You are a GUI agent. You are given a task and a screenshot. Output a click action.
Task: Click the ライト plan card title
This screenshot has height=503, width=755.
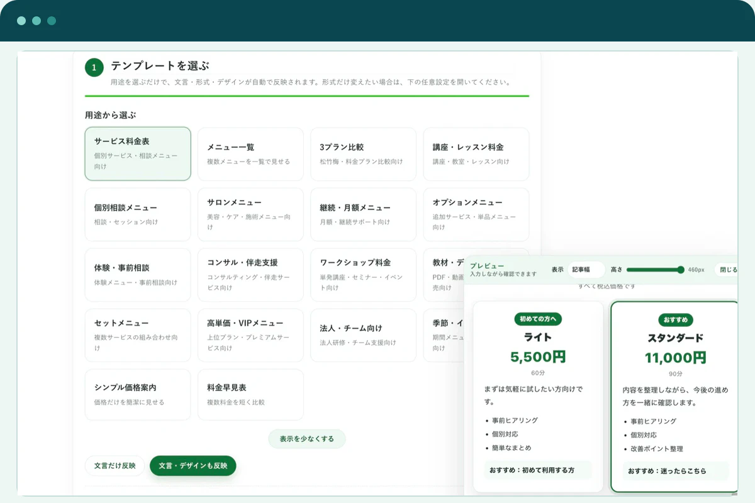click(538, 338)
